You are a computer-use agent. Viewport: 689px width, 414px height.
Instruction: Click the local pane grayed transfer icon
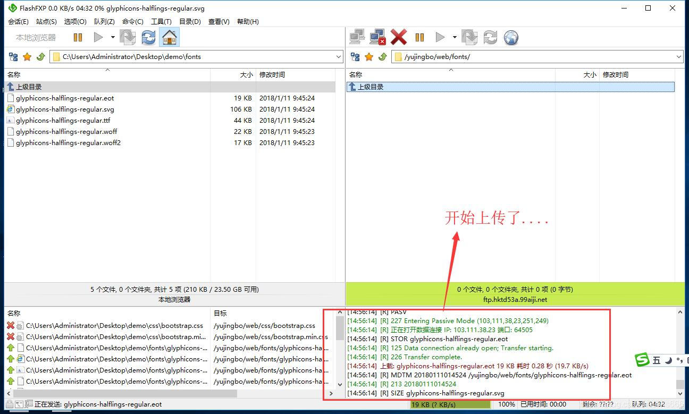tap(128, 37)
